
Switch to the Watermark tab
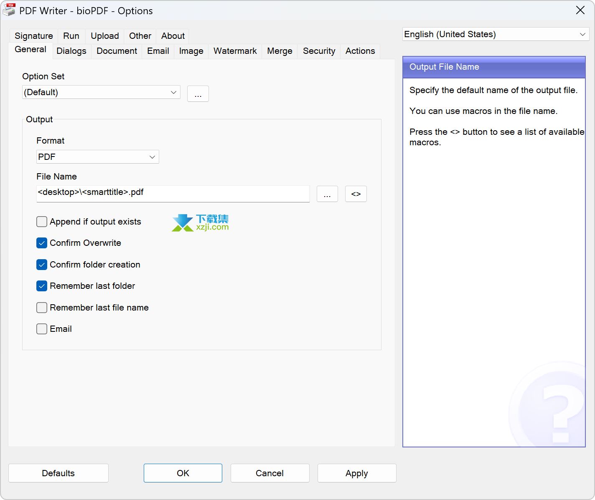point(235,51)
